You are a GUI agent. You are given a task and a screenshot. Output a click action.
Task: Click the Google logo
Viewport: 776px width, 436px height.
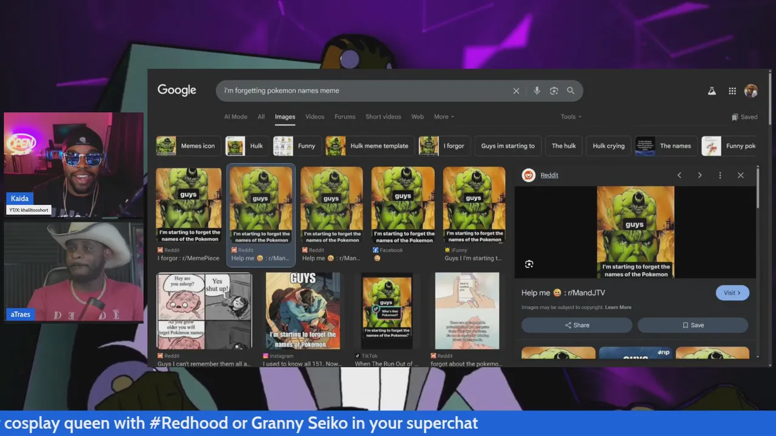(176, 90)
